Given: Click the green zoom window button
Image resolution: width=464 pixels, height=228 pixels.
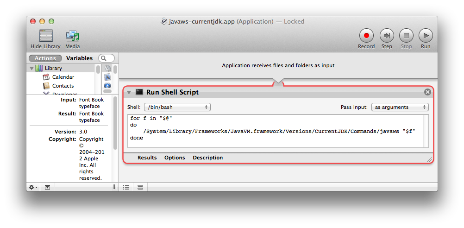Looking at the screenshot, I should (x=51, y=21).
